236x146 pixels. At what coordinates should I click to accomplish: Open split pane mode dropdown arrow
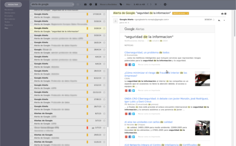[x=160, y=4]
